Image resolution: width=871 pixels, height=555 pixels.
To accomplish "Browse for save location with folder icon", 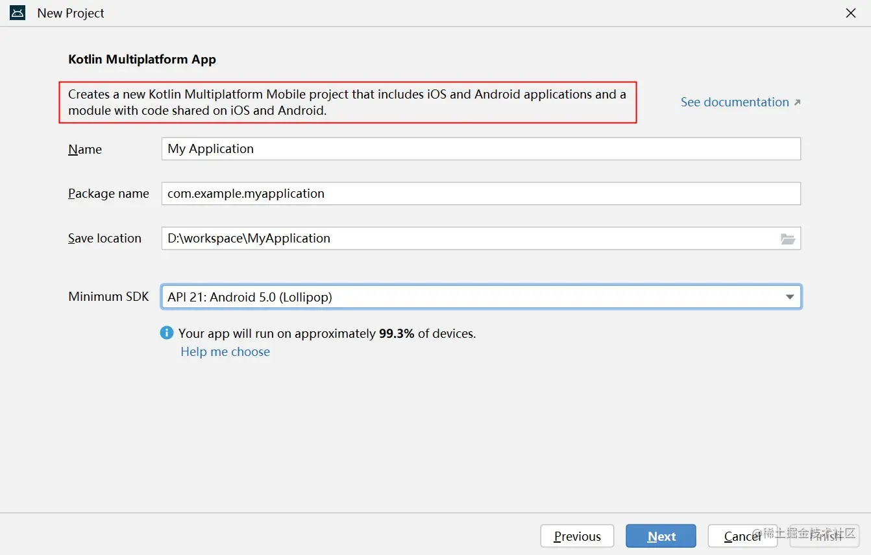I will click(x=788, y=239).
